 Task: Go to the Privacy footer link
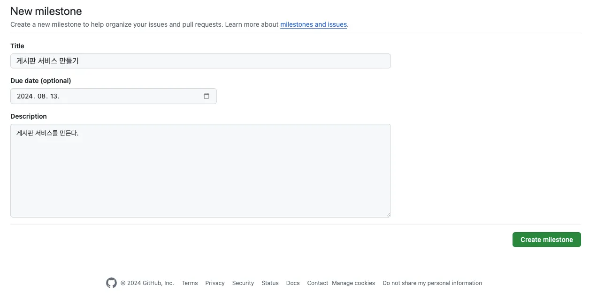click(215, 283)
